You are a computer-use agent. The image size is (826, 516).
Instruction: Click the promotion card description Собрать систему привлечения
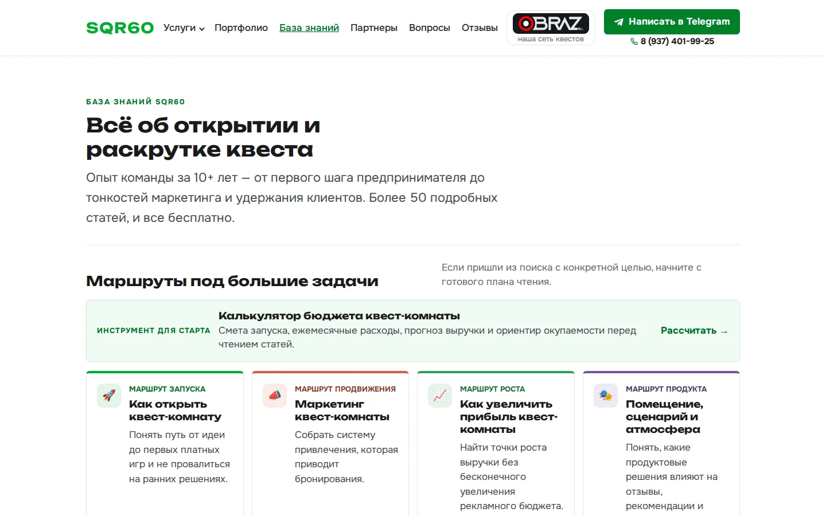point(346,457)
